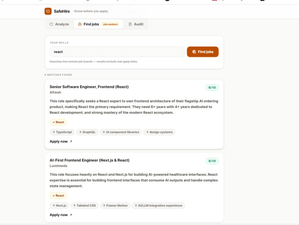The height and width of the screenshot is (225, 299).
Task: Click Apply now for the Afresh job
Action: coord(61,141)
